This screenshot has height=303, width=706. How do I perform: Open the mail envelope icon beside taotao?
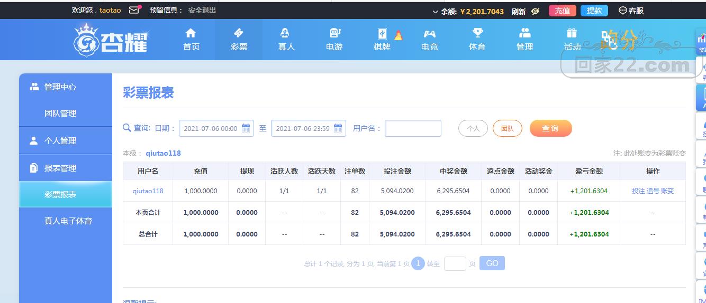point(134,10)
